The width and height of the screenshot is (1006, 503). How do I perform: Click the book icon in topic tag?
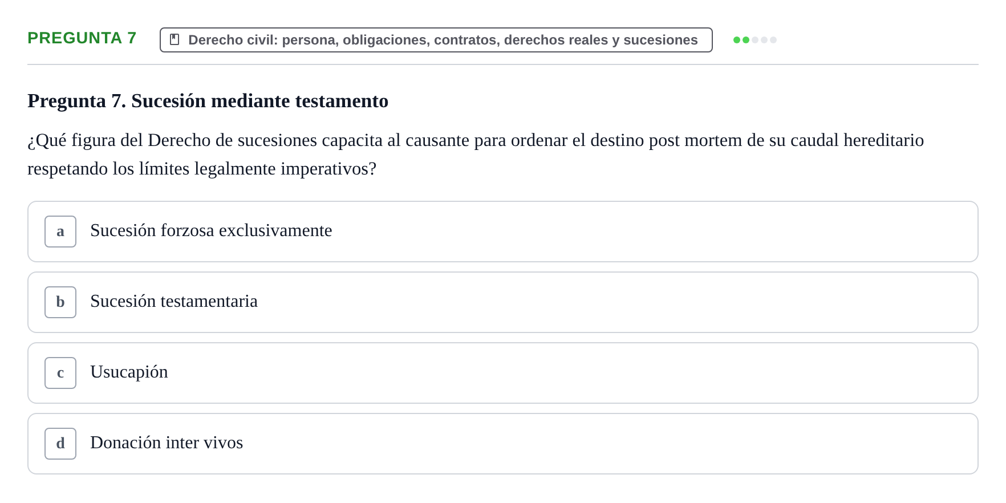click(x=175, y=39)
